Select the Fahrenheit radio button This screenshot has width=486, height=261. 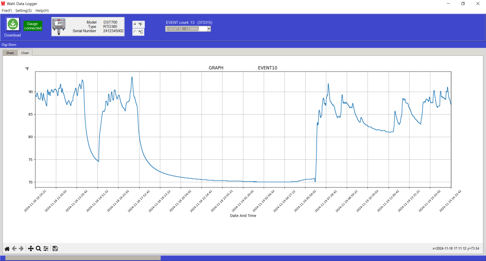(x=136, y=24)
